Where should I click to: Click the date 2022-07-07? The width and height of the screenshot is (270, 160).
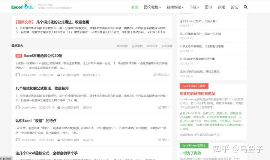pos(46,140)
